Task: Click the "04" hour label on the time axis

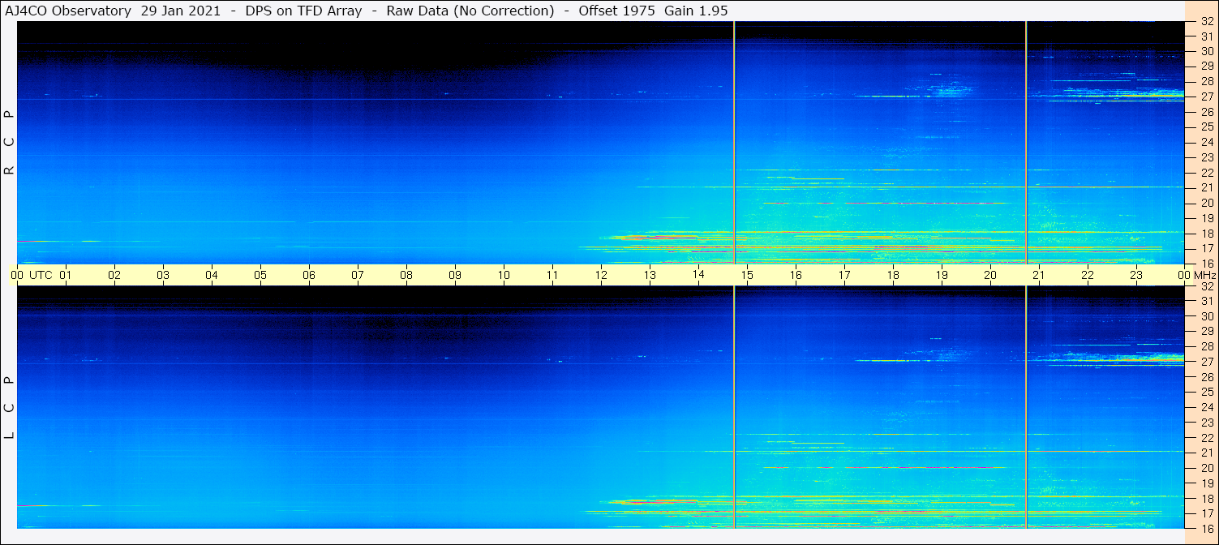Action: 212,275
